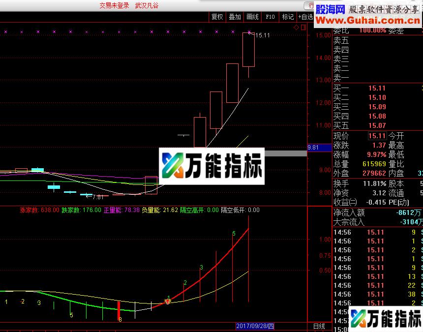Click the 买一 15.11 quote row
Image resolution: width=423 pixels, height=332 pixels.
coord(359,89)
